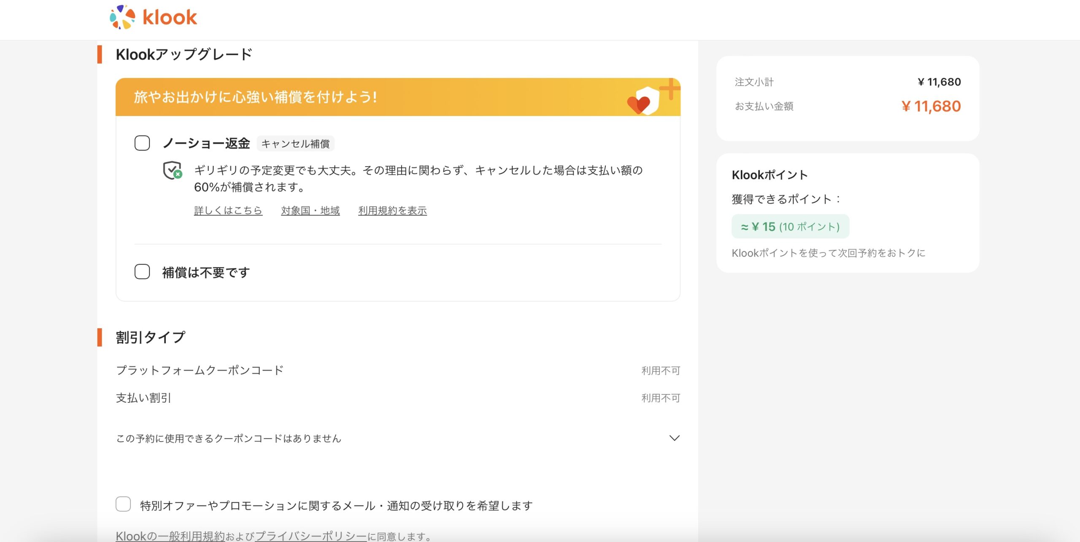Check the ノーショー返金 checkbox
Viewport: 1080px width, 542px height.
pos(142,143)
